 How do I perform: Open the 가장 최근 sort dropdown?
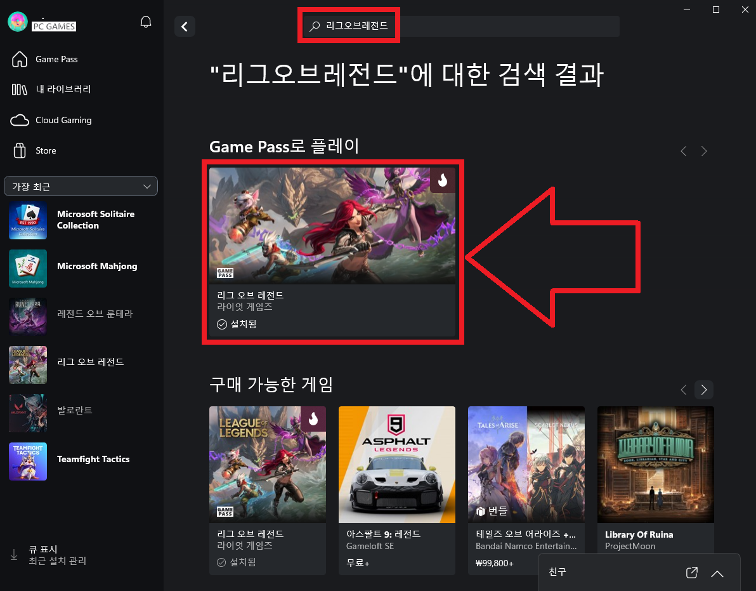(x=81, y=186)
